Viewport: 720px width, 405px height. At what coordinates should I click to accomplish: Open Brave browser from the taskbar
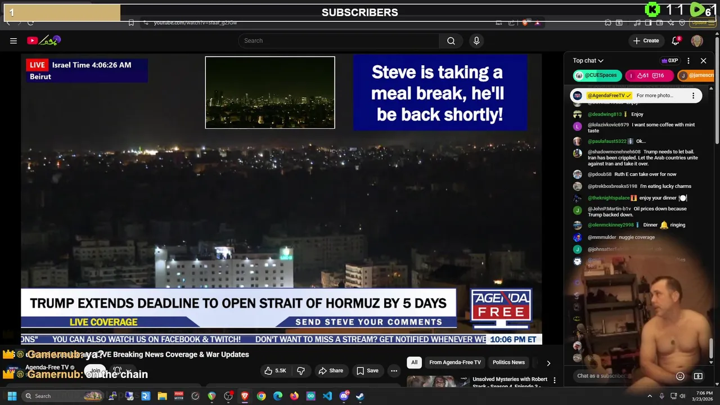(x=245, y=396)
